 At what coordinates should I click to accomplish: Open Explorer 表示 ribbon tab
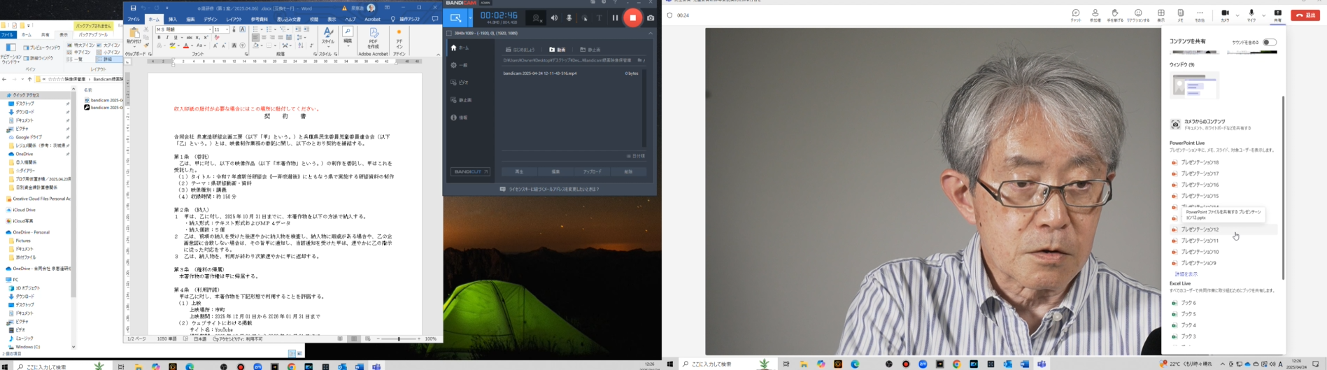click(x=64, y=34)
